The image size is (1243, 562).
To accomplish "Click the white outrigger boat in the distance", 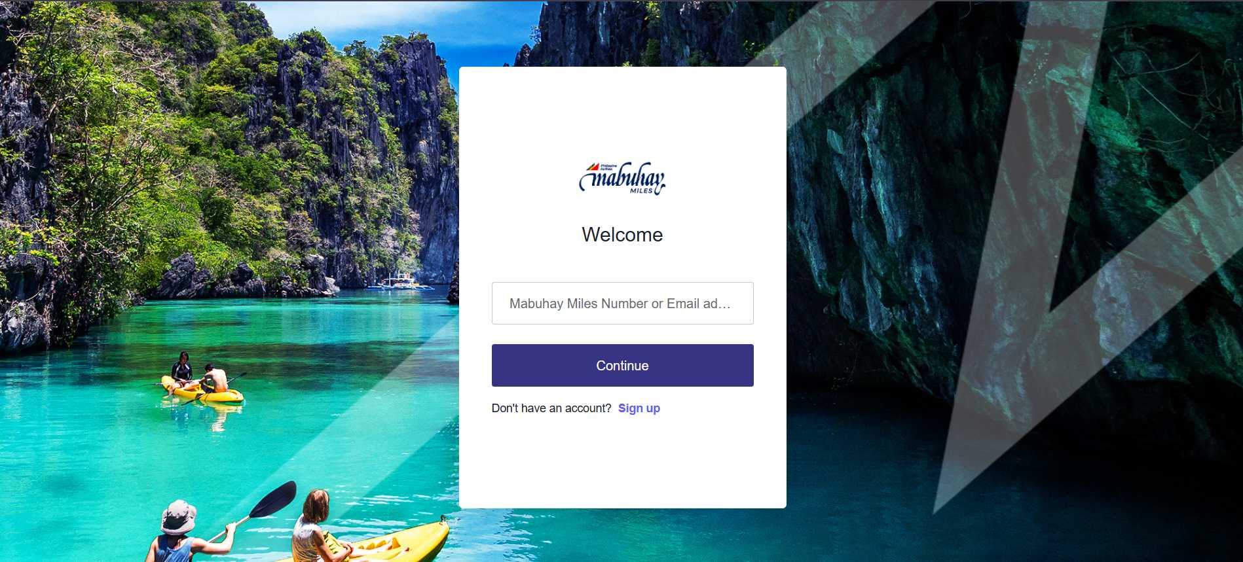I will click(x=401, y=282).
